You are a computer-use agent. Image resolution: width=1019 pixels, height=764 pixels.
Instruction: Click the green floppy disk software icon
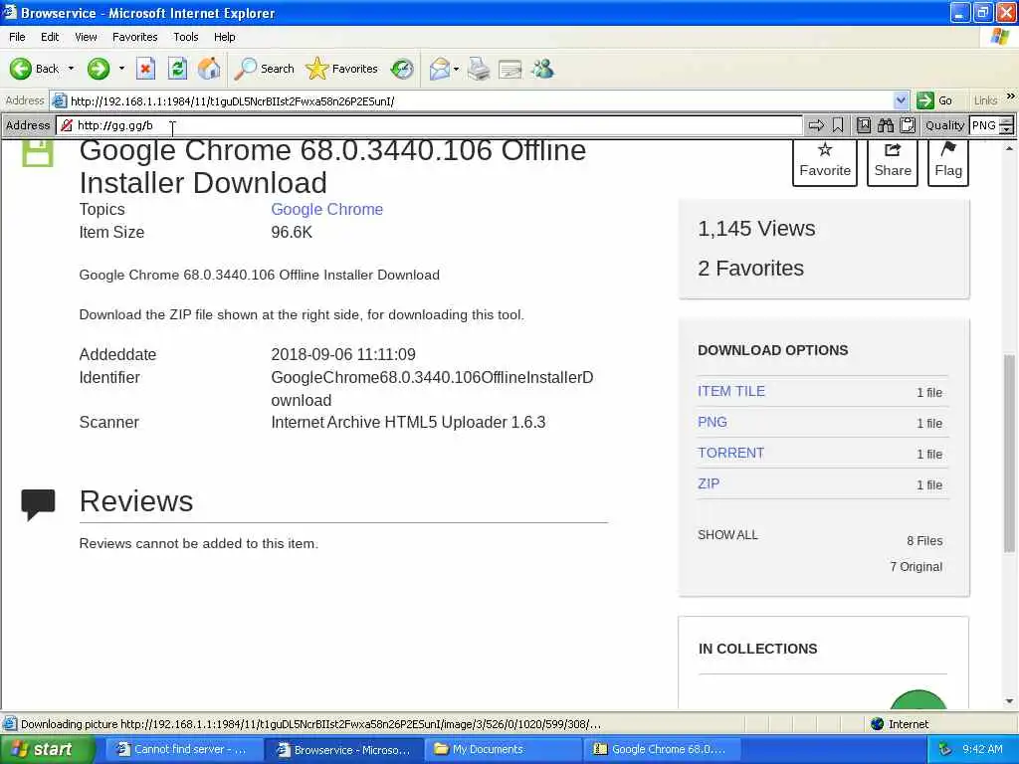coord(38,153)
